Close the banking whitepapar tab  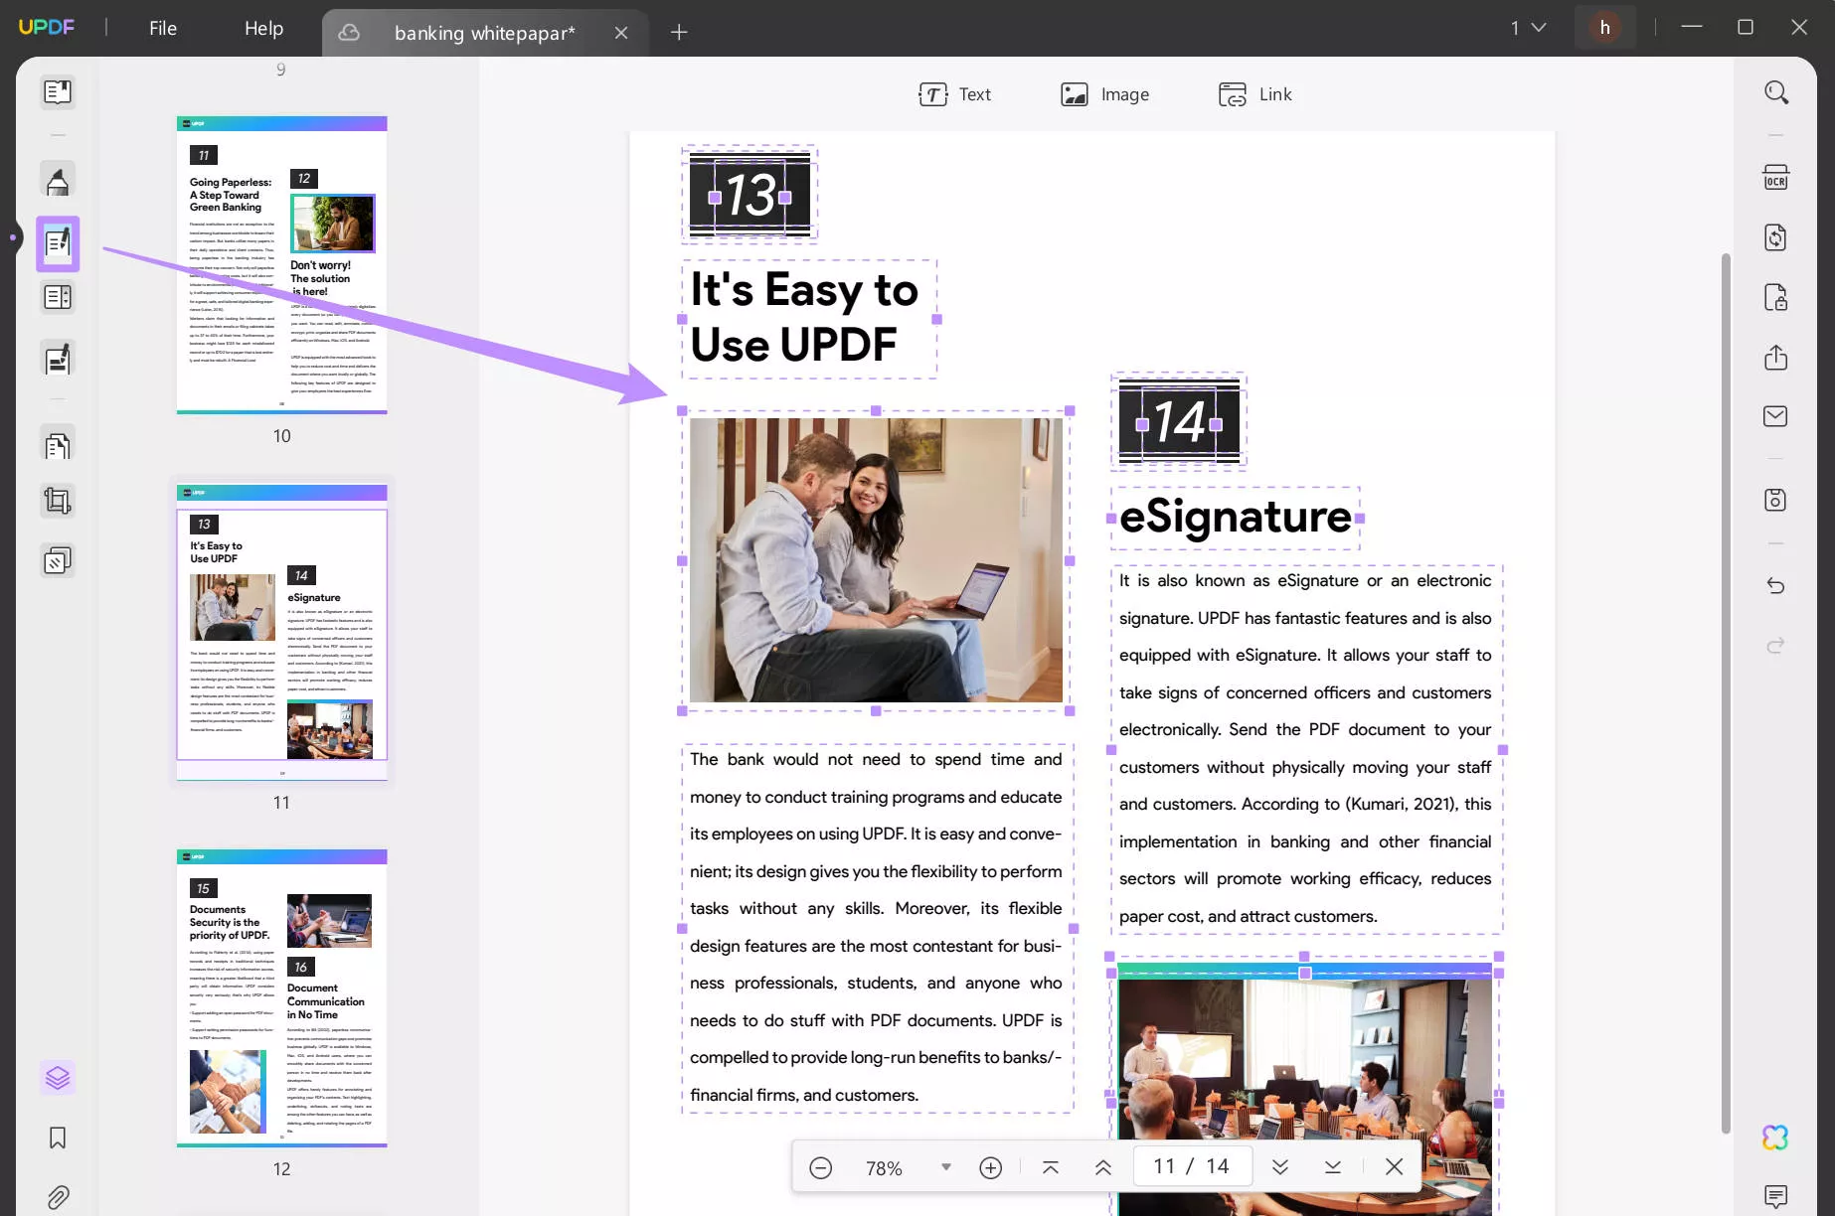tap(621, 33)
